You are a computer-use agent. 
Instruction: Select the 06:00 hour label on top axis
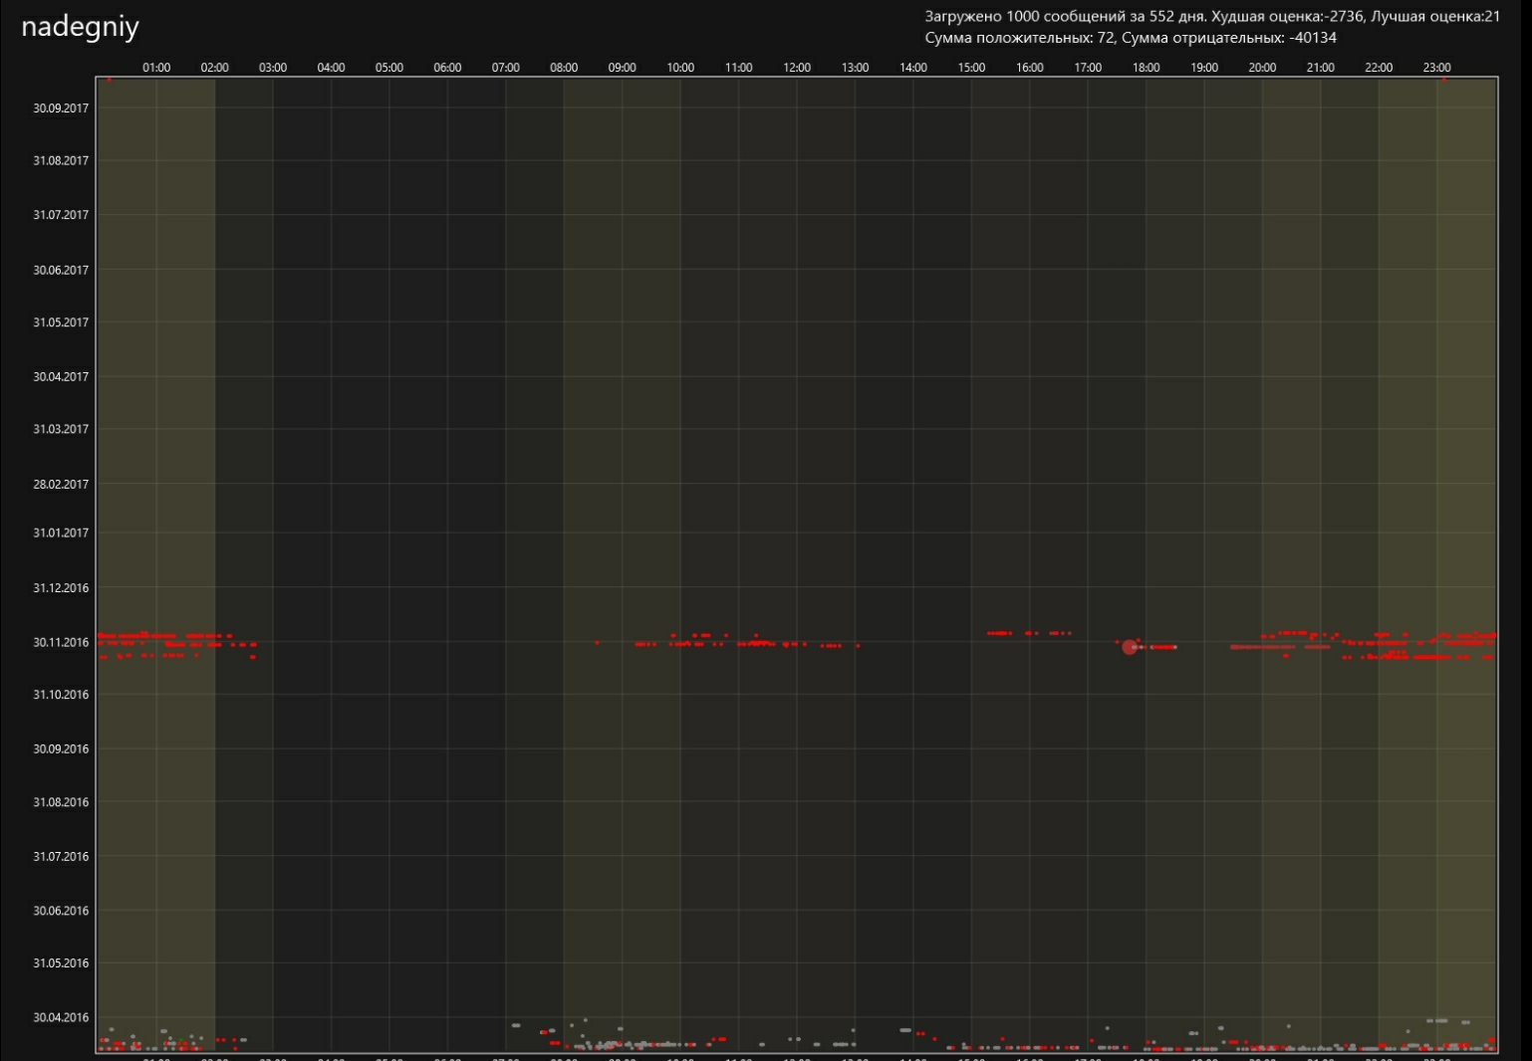coord(447,68)
